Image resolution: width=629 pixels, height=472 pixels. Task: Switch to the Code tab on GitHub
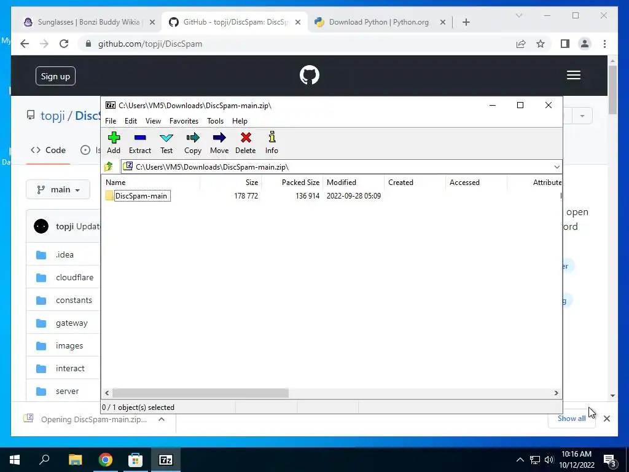click(x=48, y=150)
